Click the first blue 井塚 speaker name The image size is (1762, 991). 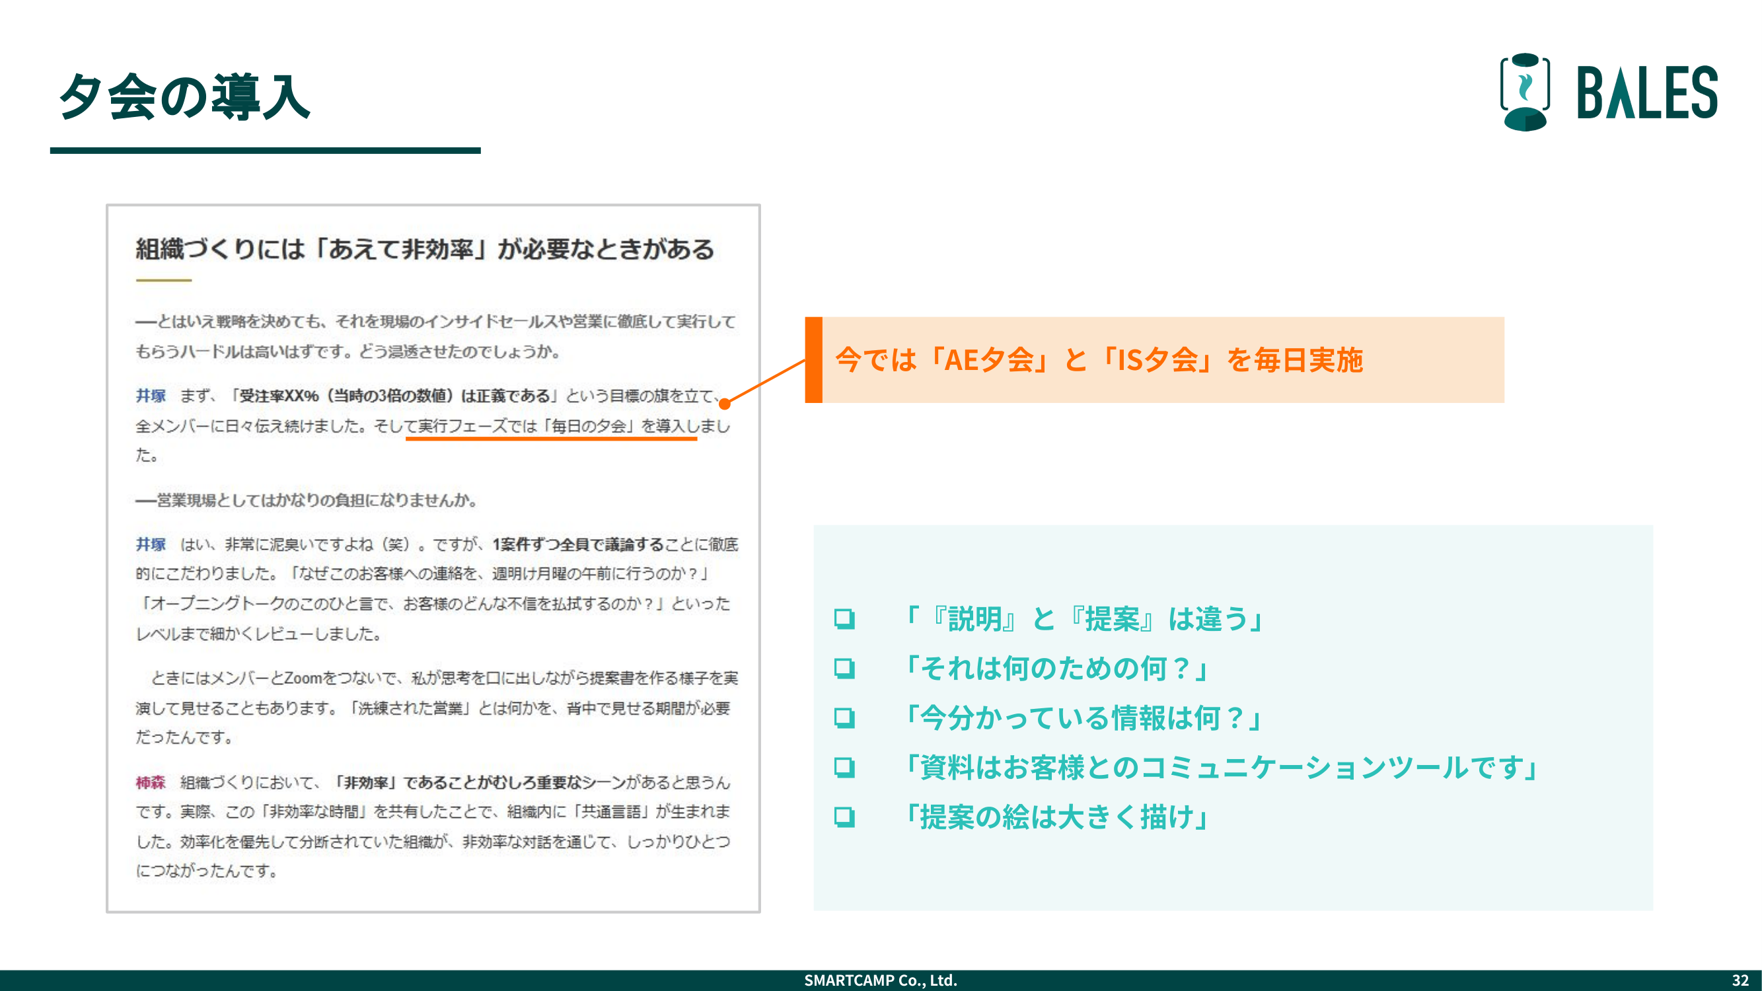[x=151, y=396]
